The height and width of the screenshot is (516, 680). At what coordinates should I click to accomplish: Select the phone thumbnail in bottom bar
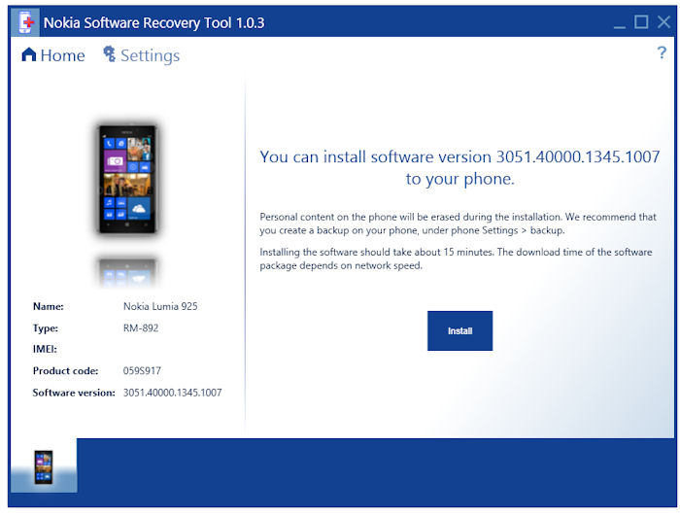pos(44,467)
